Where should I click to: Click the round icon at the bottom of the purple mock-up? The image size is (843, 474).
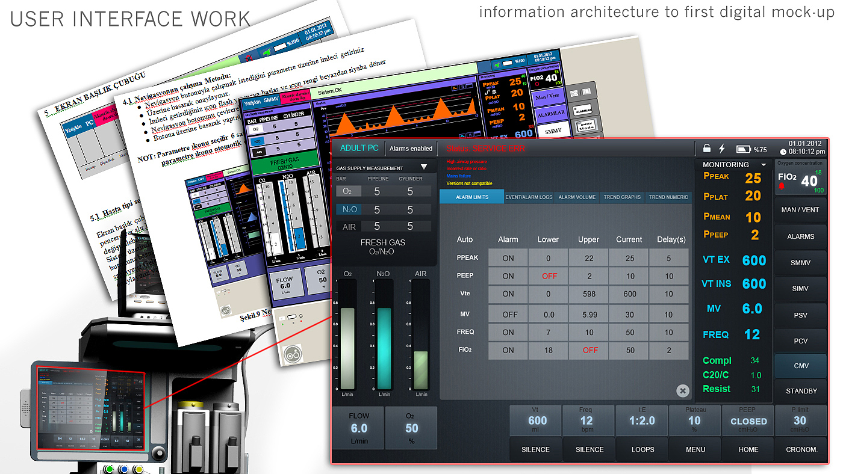point(293,352)
